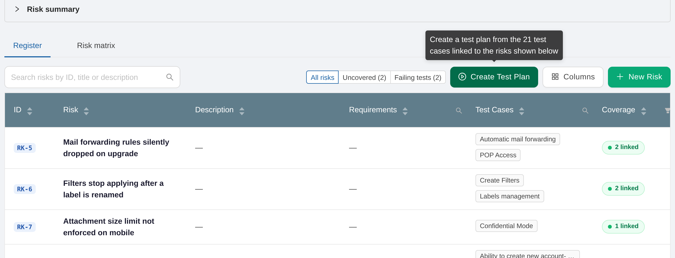
Task: Click the 1 linked badge for RK-7
Action: coord(623,226)
